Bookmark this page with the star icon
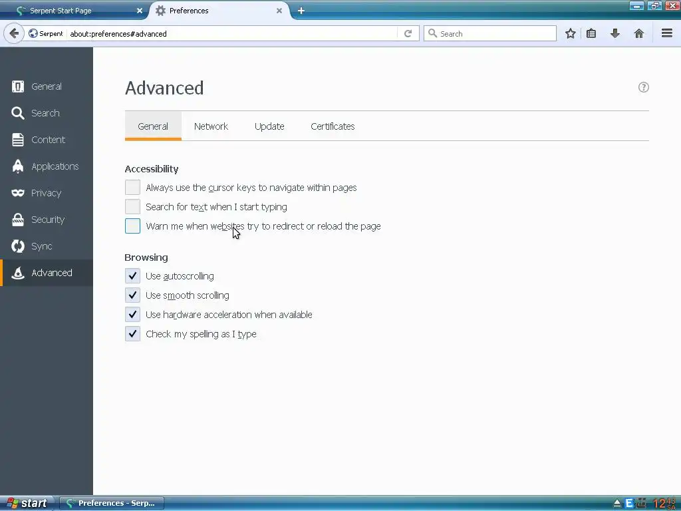Viewport: 681px width, 511px height. (570, 33)
